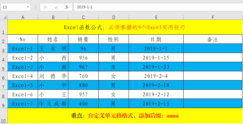Click the formula bar containing 2019-1-1

click(x=158, y=7)
